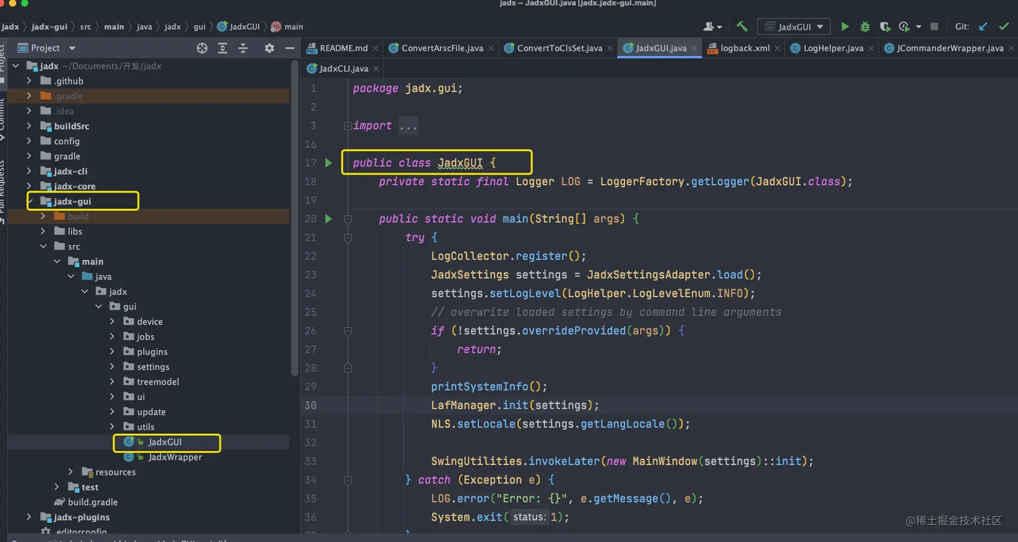Select build.gradle file in tree
The width and height of the screenshot is (1018, 542).
click(93, 502)
